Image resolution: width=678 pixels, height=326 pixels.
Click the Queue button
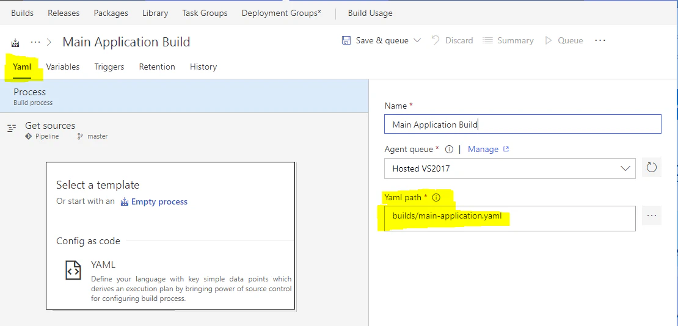563,40
